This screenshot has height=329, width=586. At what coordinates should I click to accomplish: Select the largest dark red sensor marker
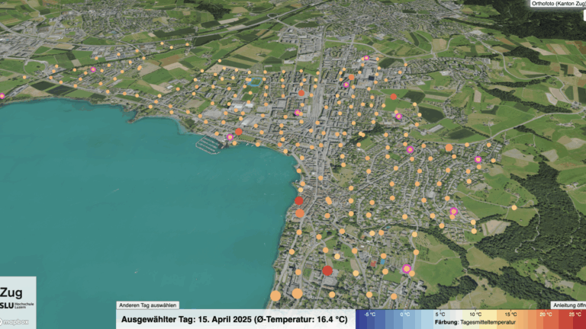tap(327, 271)
